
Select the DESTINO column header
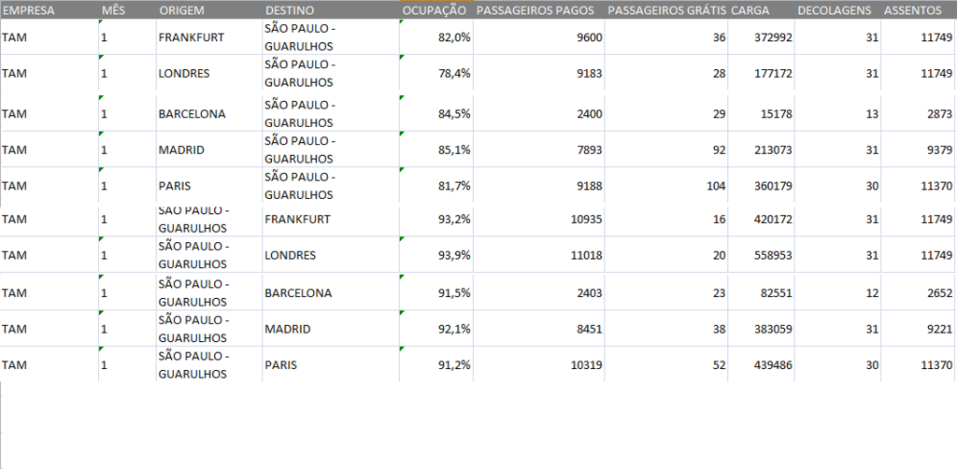pos(331,10)
